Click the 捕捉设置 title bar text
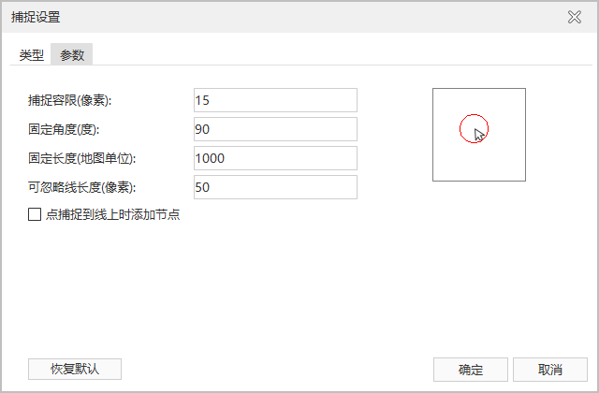 pyautogui.click(x=37, y=17)
